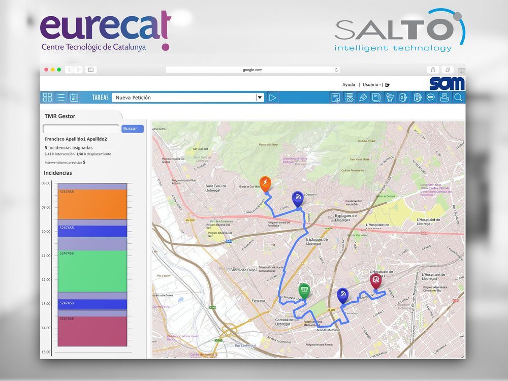508x381 pixels.
Task: Select the TMR Gestor tab
Action: click(60, 116)
